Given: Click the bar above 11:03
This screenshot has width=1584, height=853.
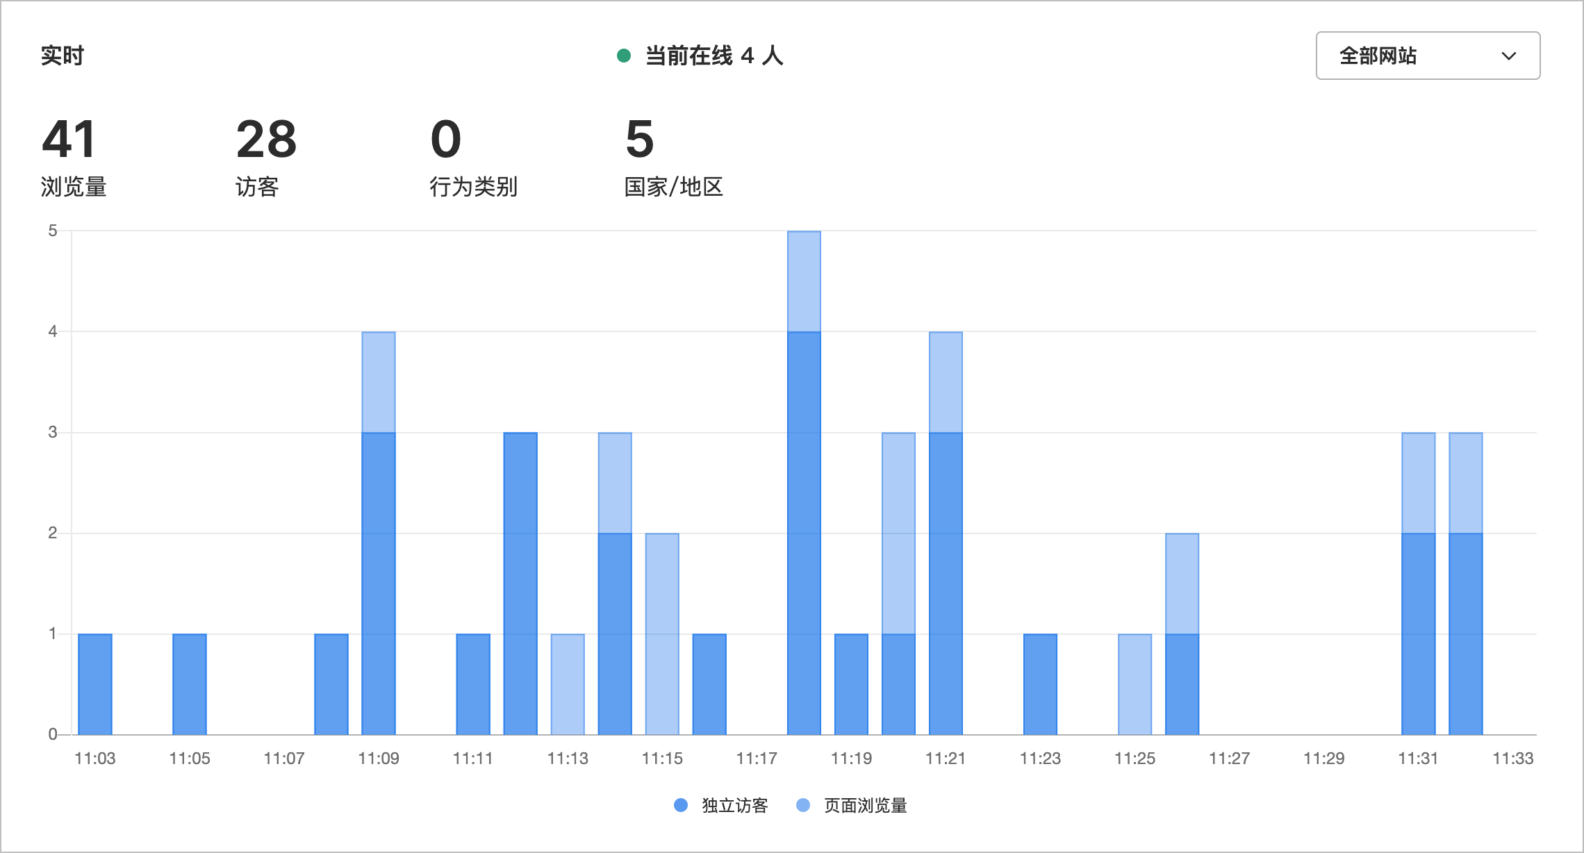Looking at the screenshot, I should (x=95, y=684).
